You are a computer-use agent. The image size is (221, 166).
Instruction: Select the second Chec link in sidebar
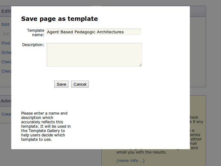pyautogui.click(x=6, y=71)
